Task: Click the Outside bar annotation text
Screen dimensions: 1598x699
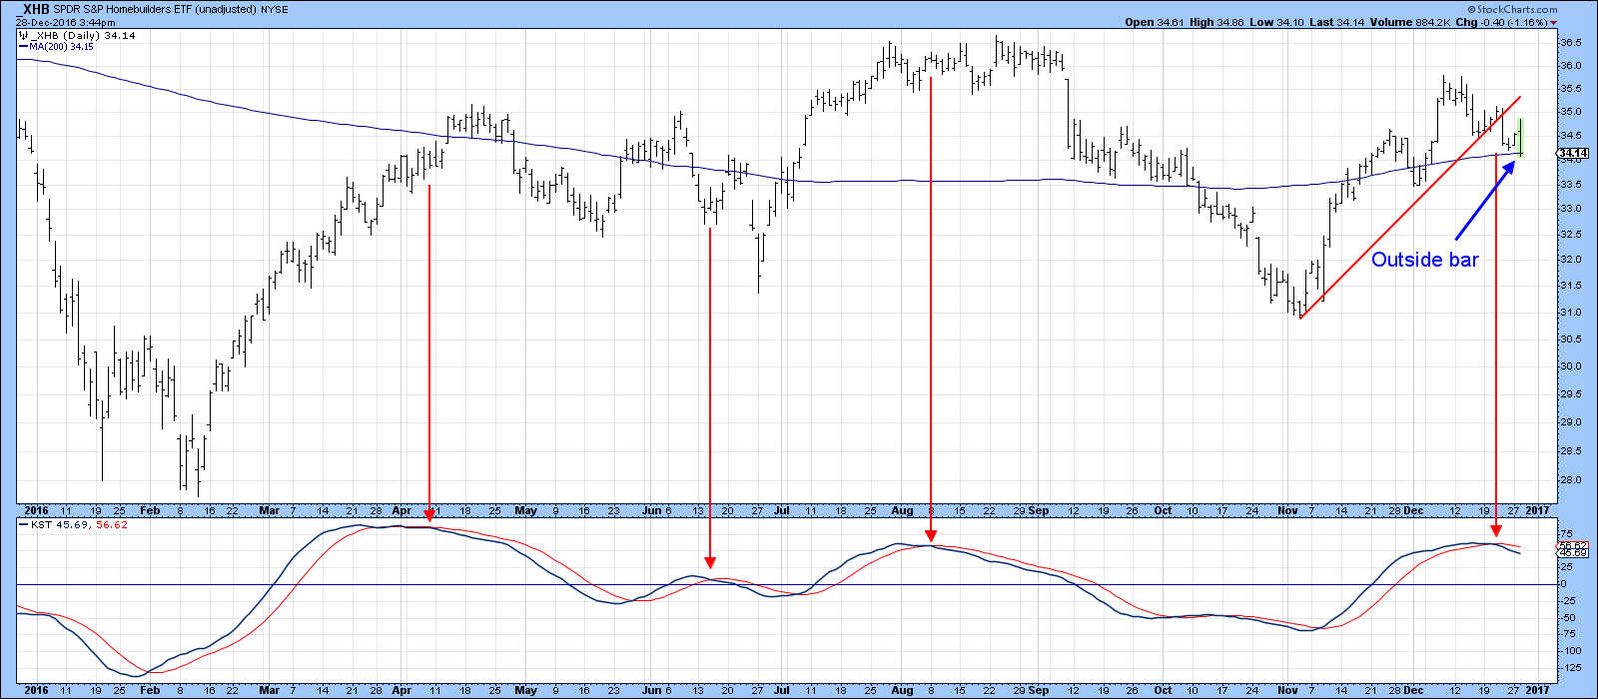Action: pyautogui.click(x=1424, y=260)
